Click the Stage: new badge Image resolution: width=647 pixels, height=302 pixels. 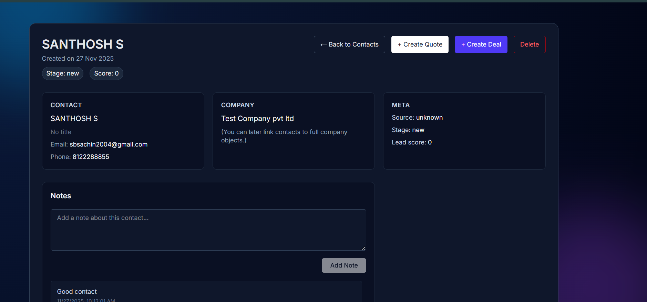[63, 73]
